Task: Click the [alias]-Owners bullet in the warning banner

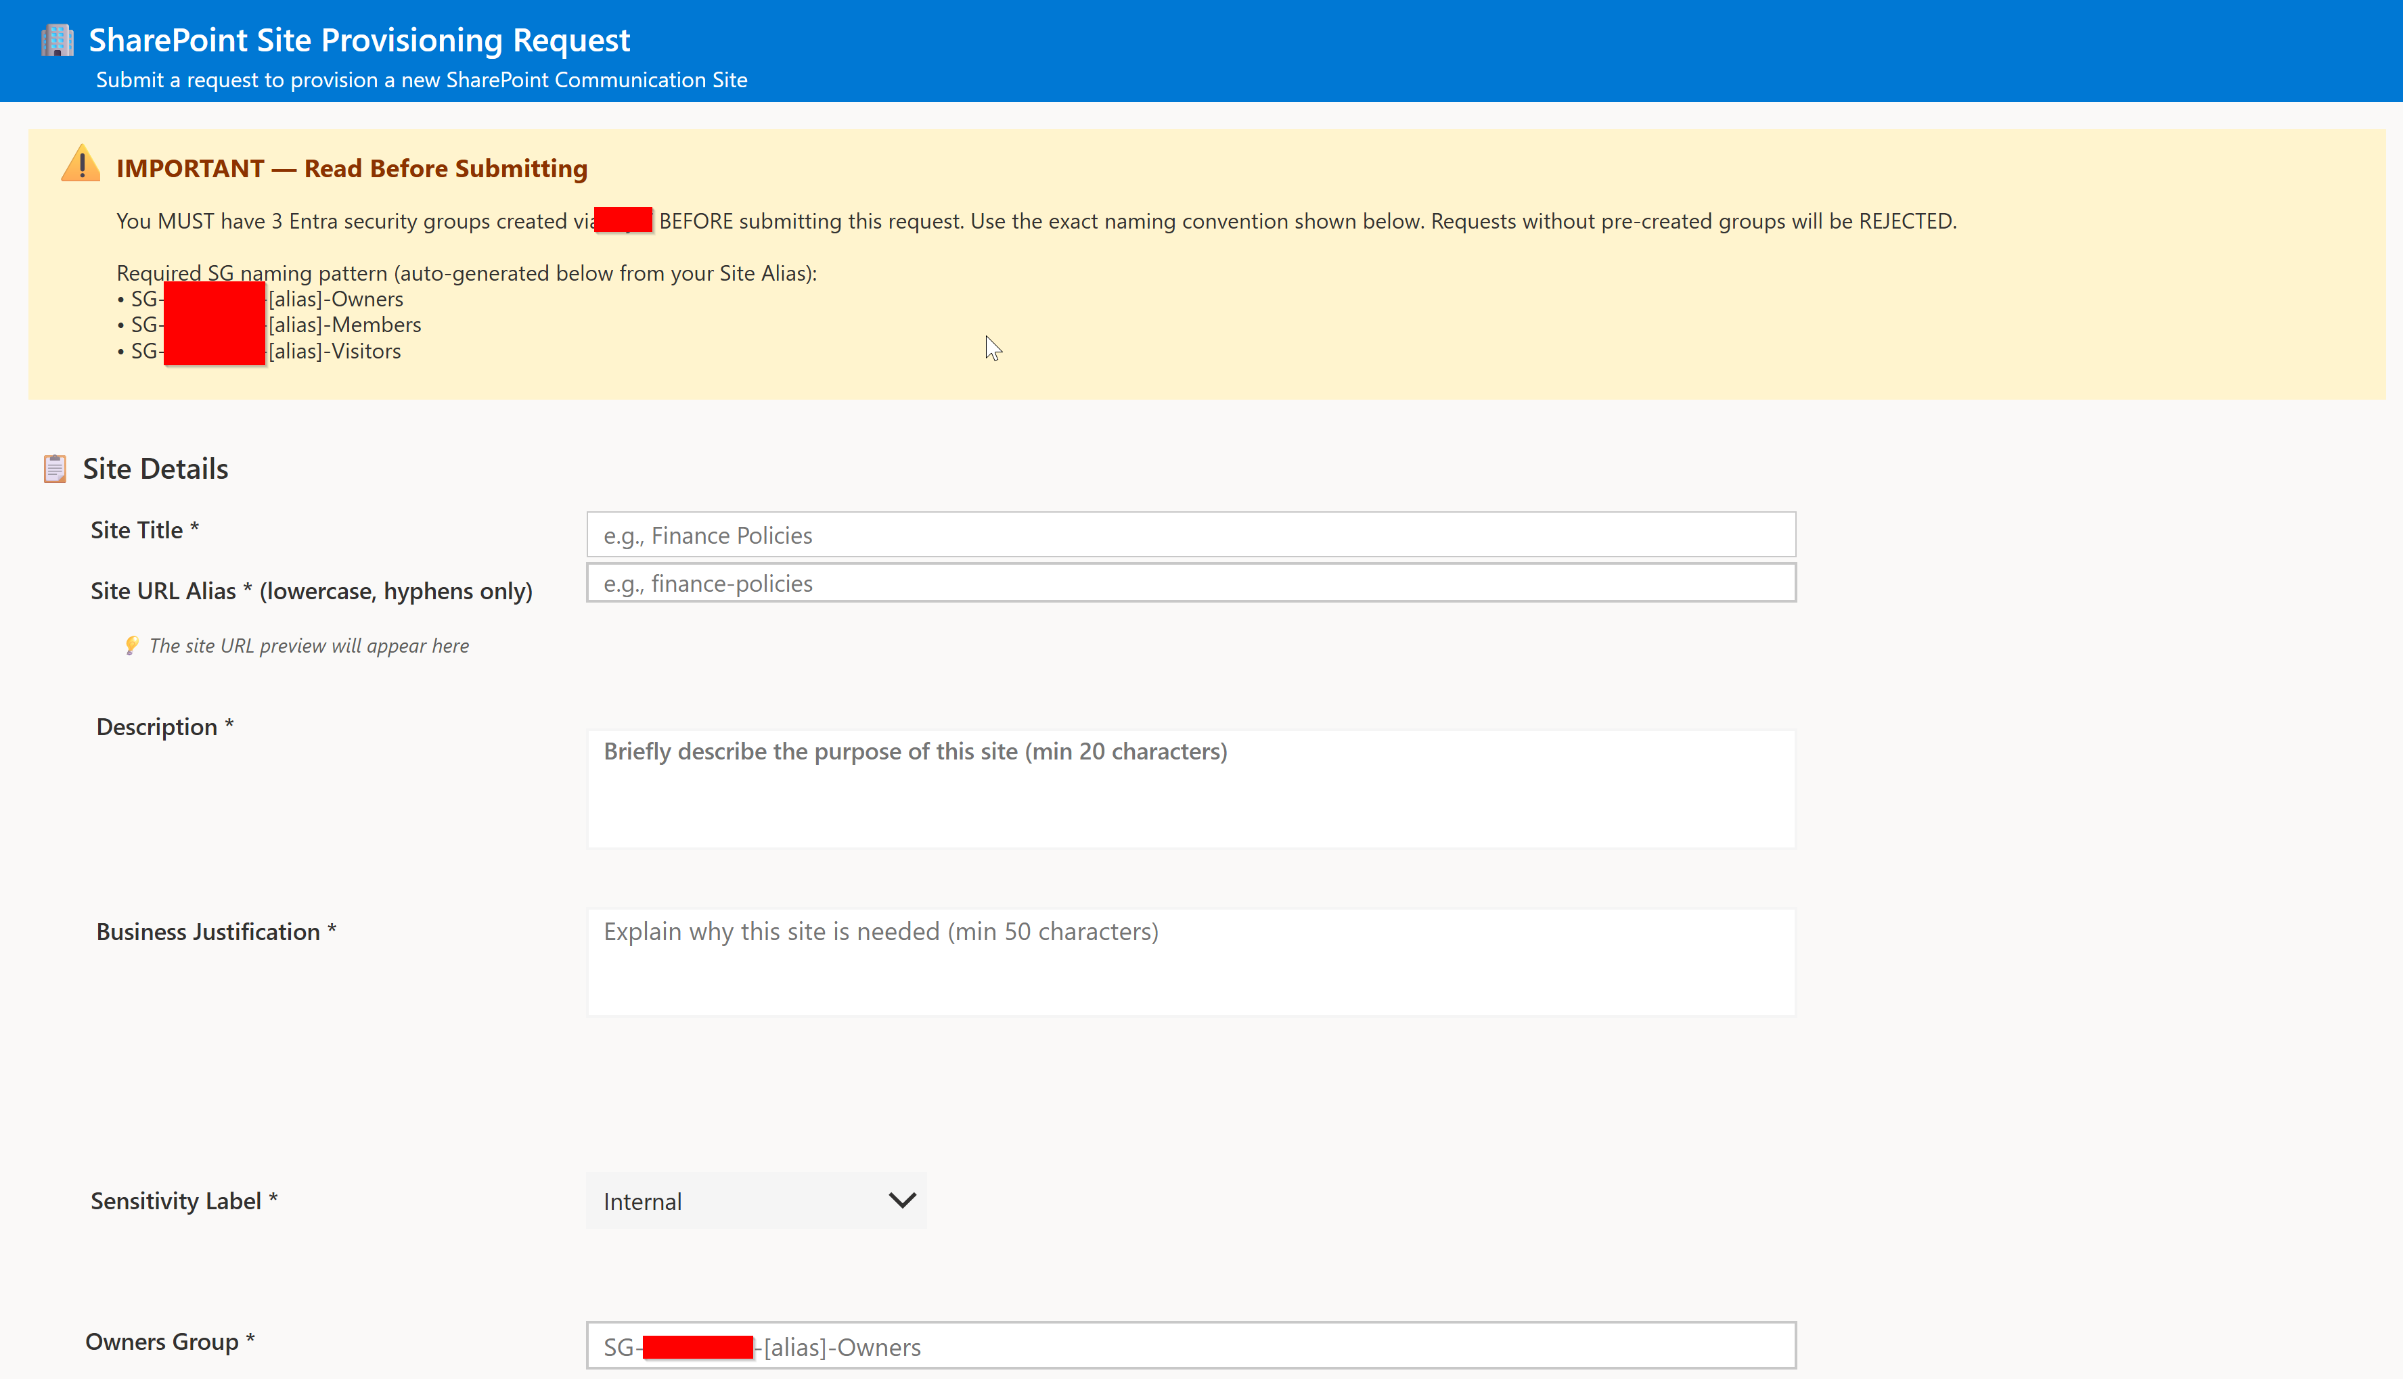Action: [261, 300]
